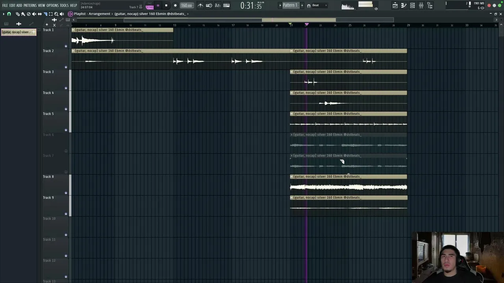Toggle the magnet snap icon
Screen dimensions: 504x283
tap(9, 14)
